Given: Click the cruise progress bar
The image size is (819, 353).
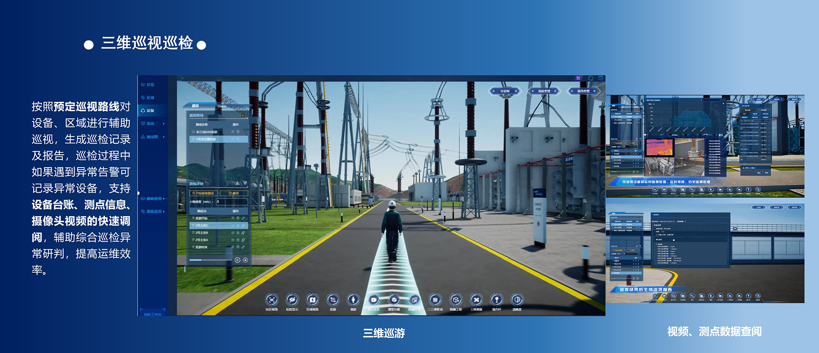Looking at the screenshot, I should (x=209, y=260).
